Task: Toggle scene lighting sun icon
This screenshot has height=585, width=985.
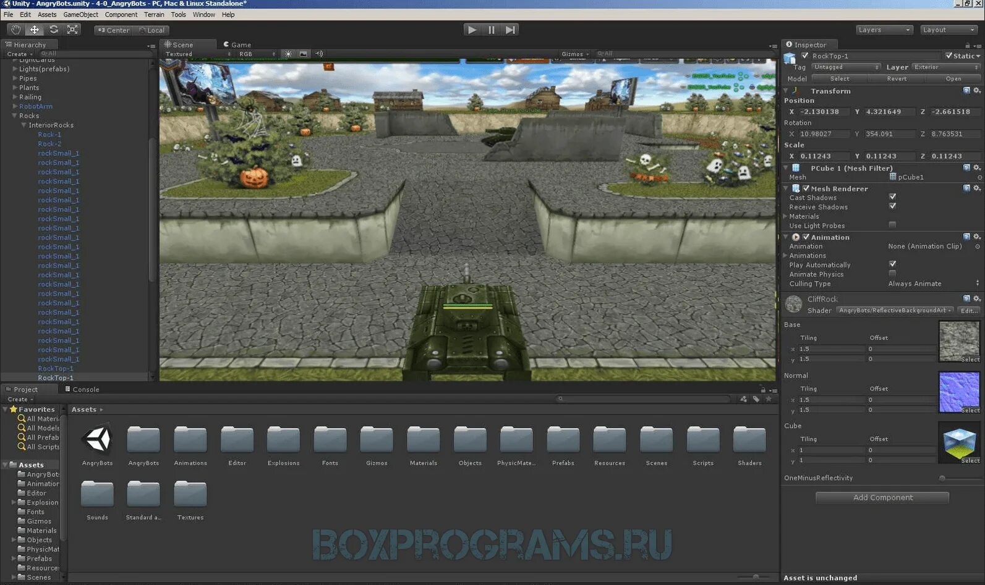Action: click(x=288, y=54)
